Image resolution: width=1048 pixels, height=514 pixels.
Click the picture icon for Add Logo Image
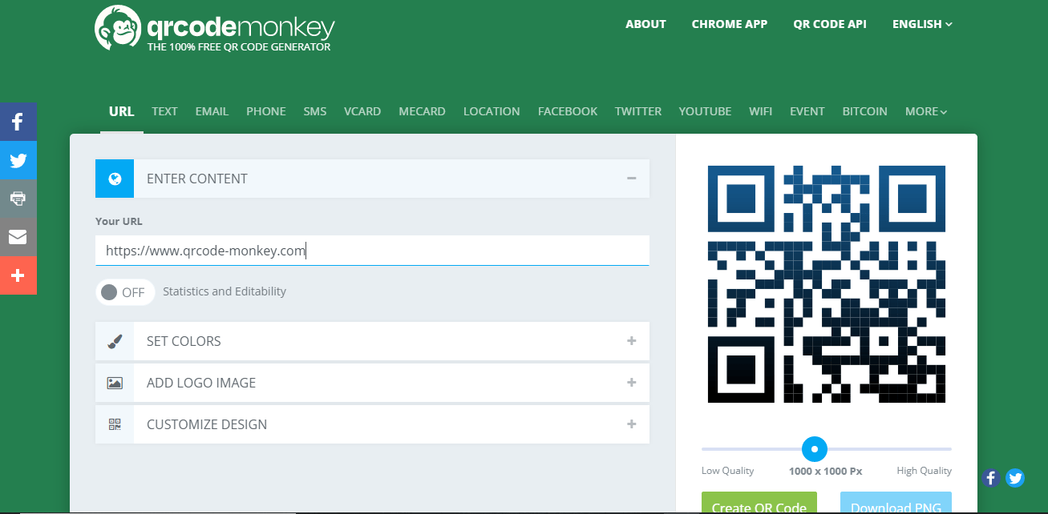coord(115,383)
